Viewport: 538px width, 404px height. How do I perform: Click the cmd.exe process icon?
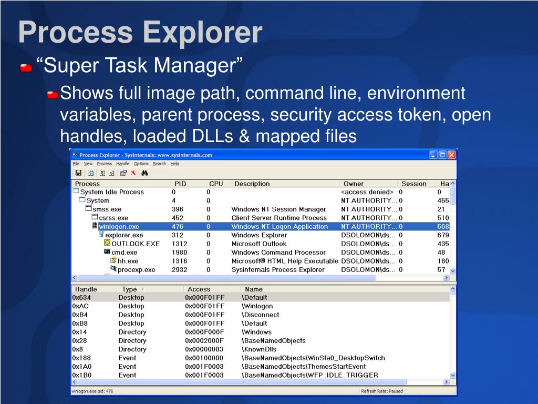point(107,251)
